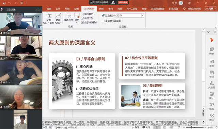The width and height of the screenshot is (218, 129).
Task: Click the orange bird logo in side pane
Action: (212, 40)
